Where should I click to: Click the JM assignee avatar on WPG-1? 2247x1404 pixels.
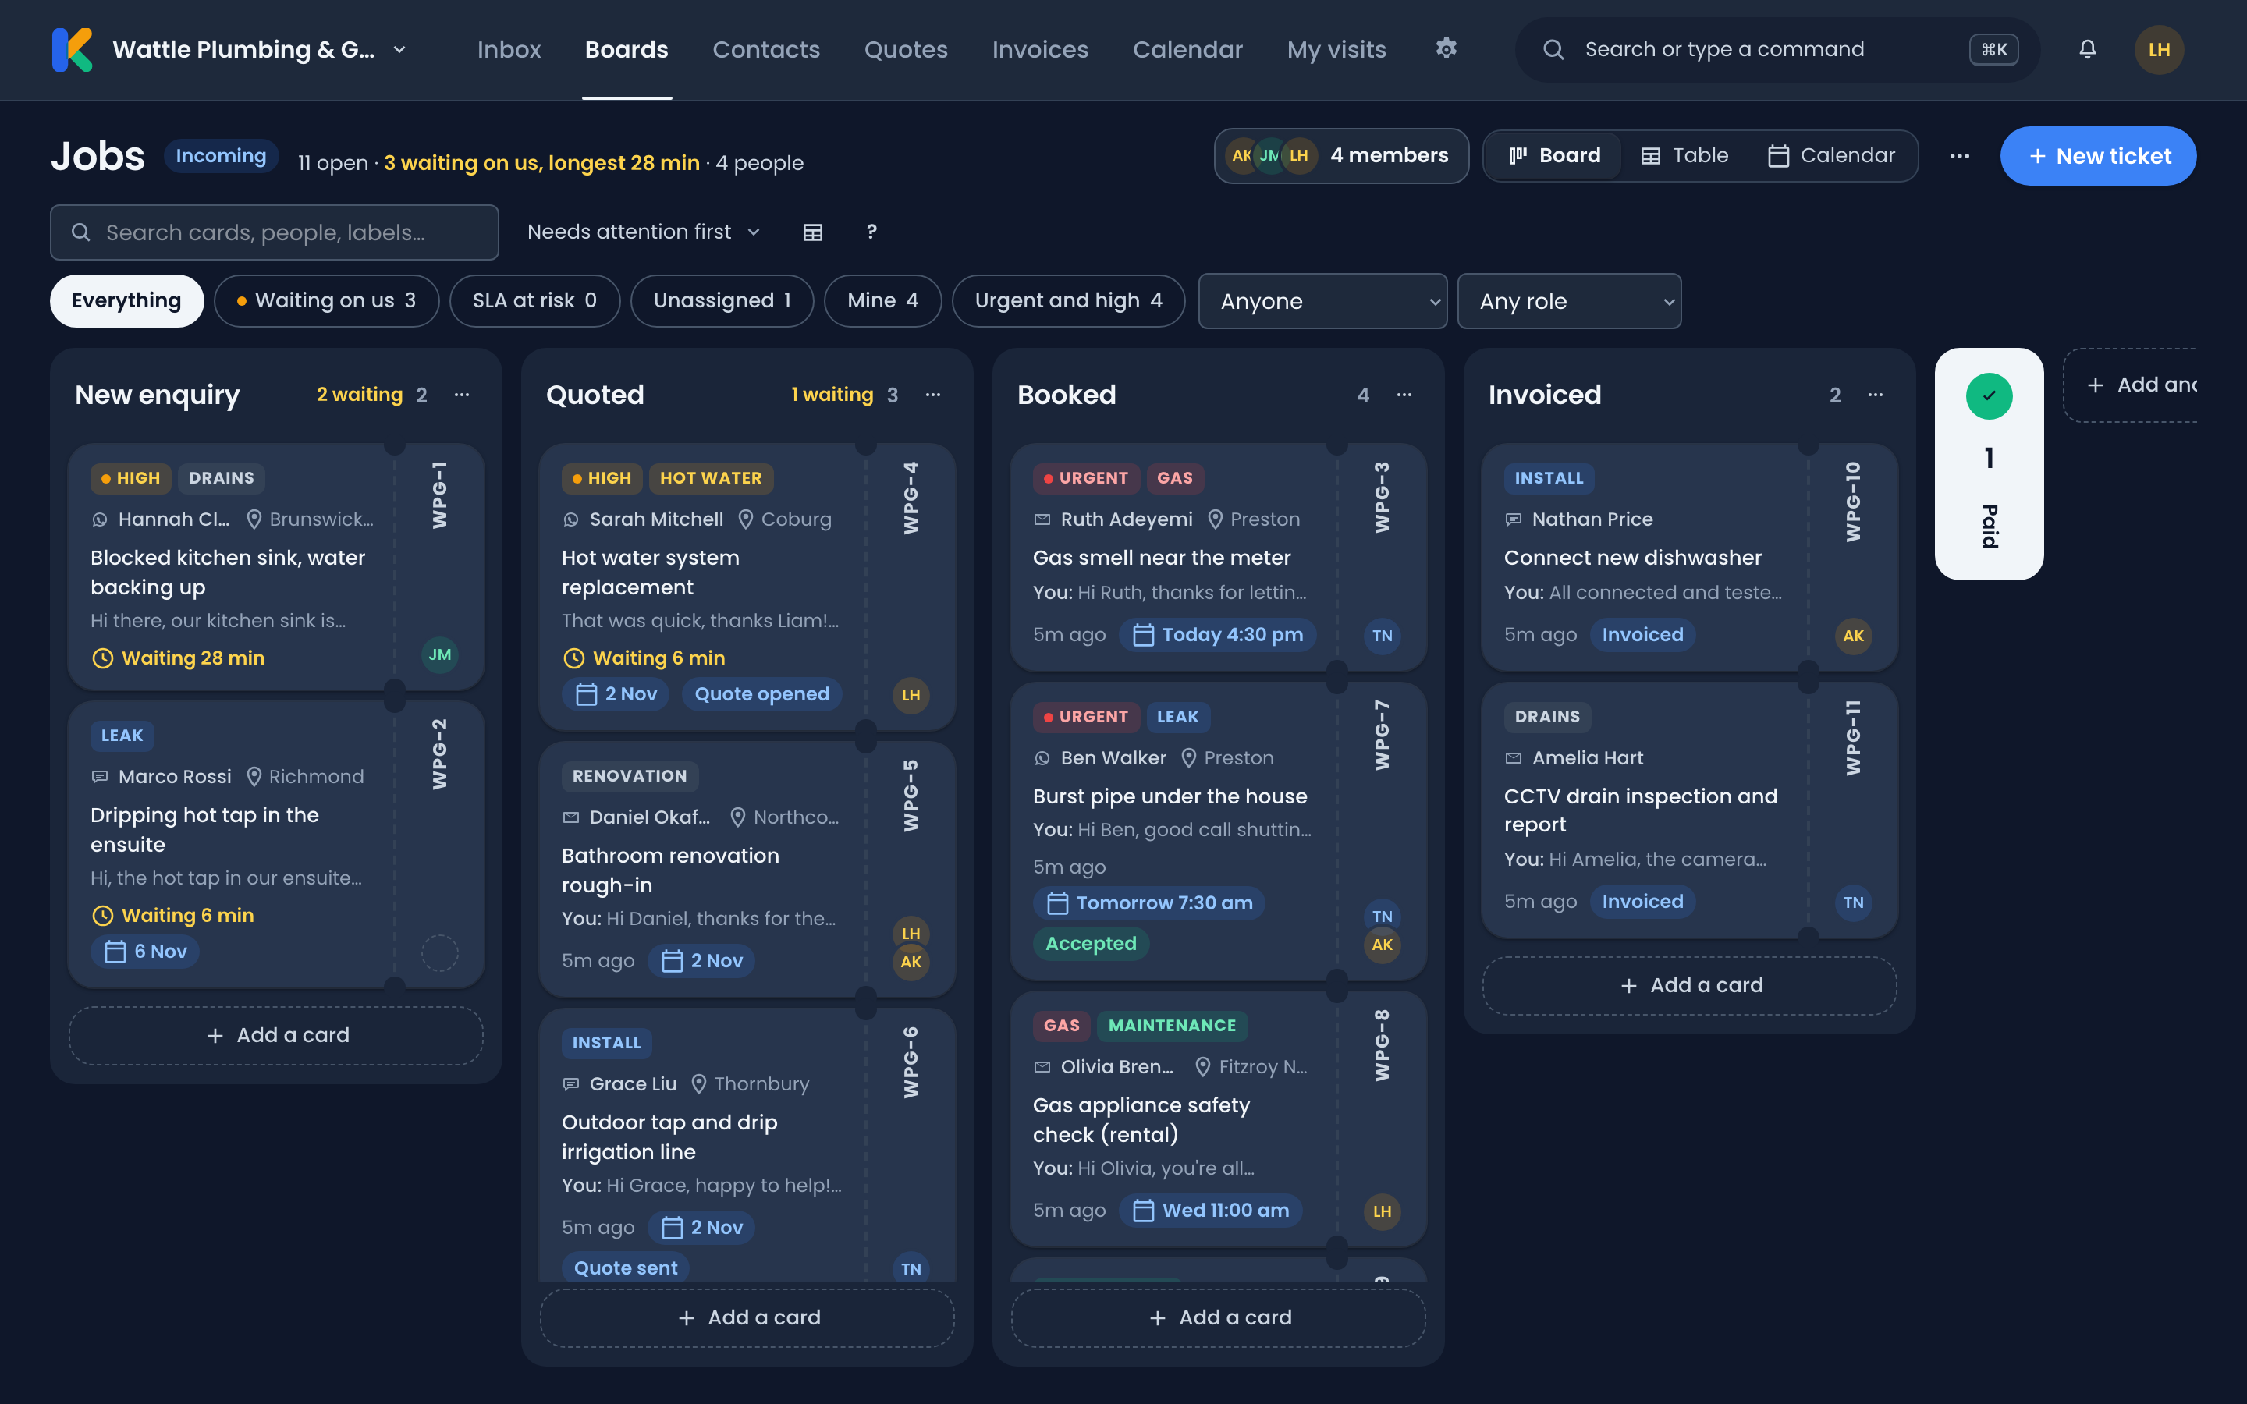coord(440,654)
